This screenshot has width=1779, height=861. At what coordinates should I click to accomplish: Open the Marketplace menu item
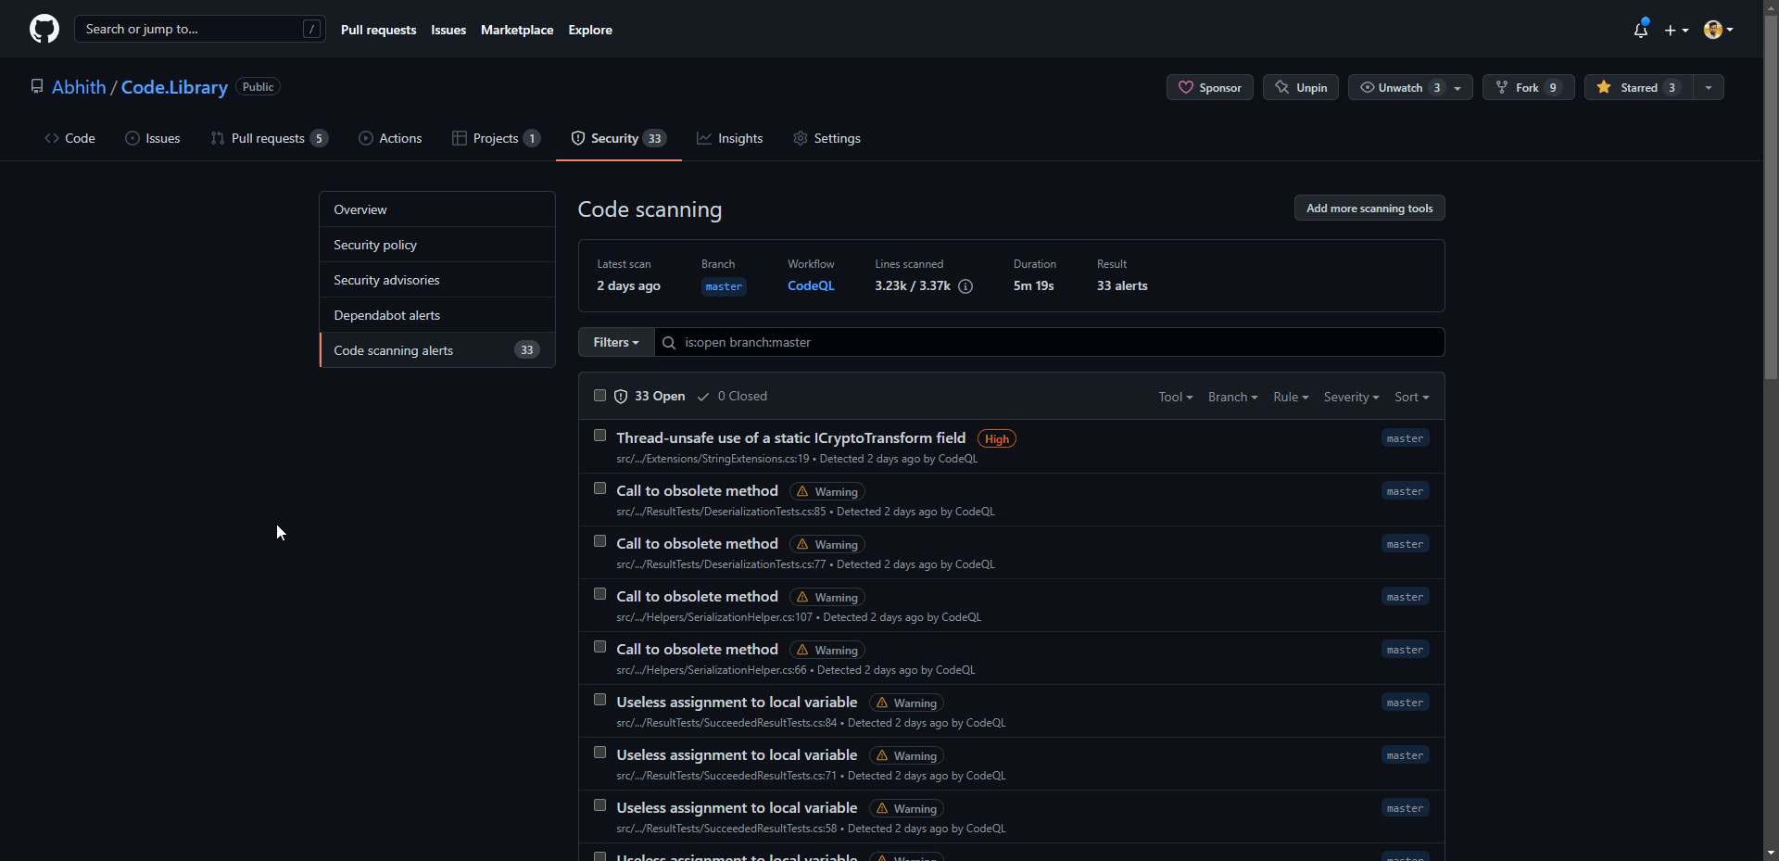point(516,30)
